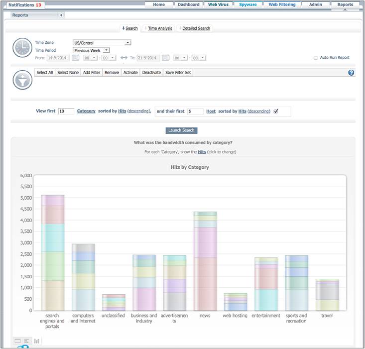Select the single panel view icon
The image size is (365, 349).
pos(17,341)
